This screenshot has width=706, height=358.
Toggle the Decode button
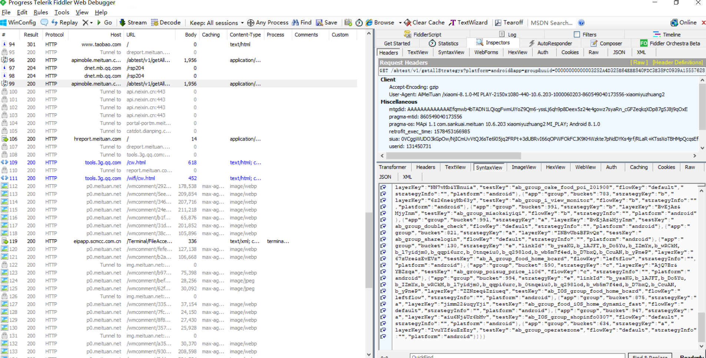[166, 23]
